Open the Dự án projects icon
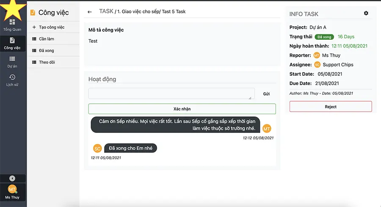Screen dimensions: 381x207 point(12,59)
